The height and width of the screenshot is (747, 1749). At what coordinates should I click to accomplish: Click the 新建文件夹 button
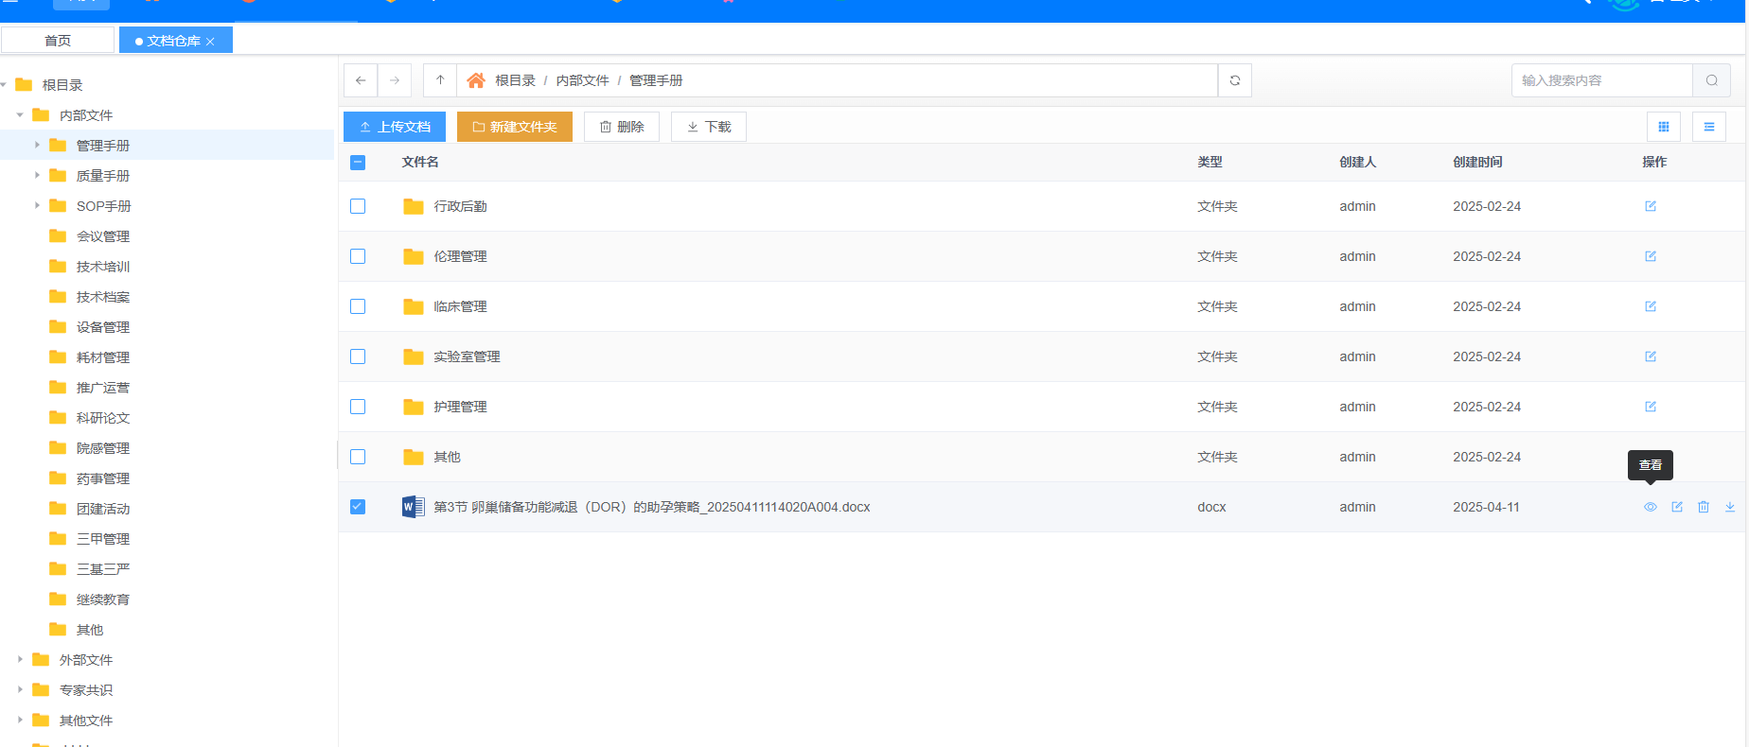515,127
